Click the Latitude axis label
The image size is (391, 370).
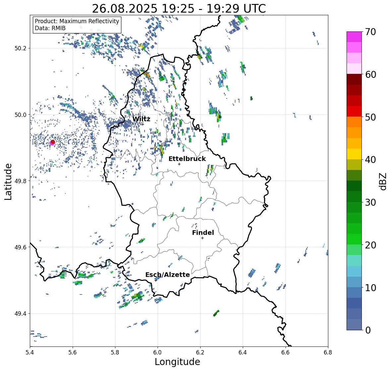click(x=8, y=182)
